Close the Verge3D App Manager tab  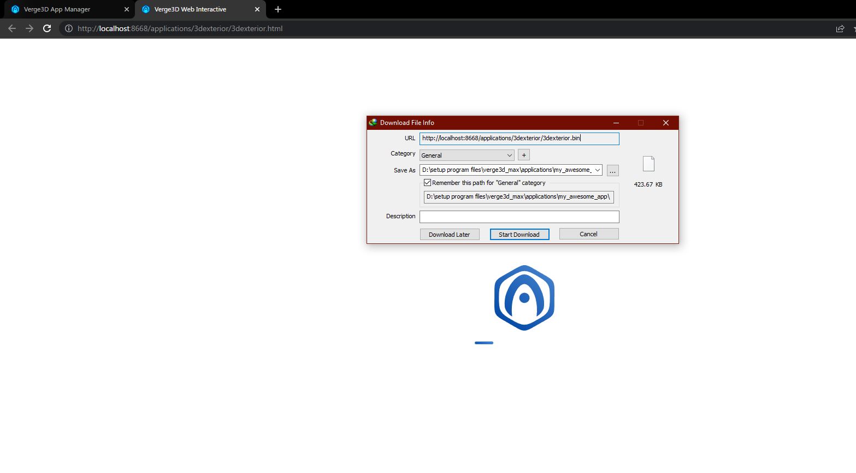tap(127, 9)
